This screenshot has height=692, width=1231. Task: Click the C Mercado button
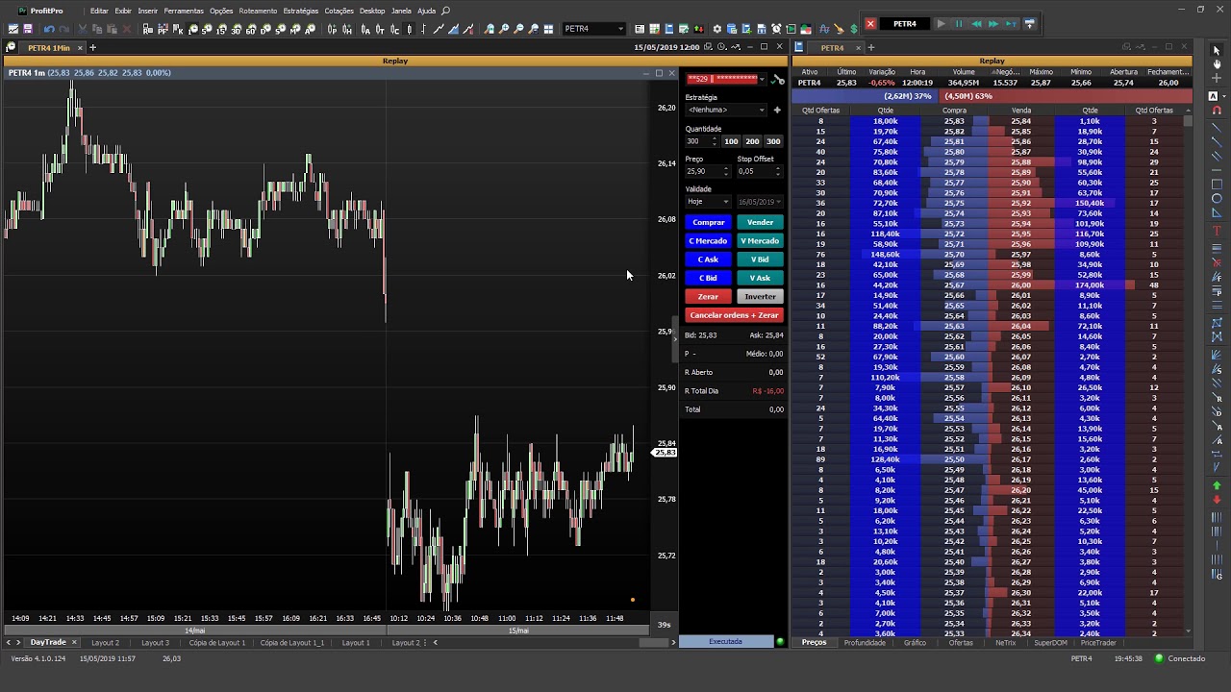[708, 241]
